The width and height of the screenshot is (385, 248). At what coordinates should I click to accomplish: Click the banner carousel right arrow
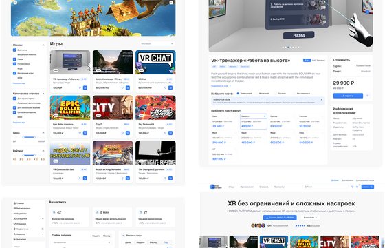171,3
